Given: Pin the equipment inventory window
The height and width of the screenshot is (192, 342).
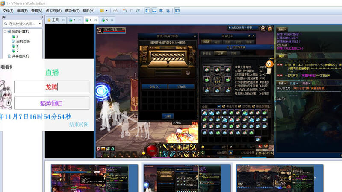Looking at the screenshot, I should (249, 36).
